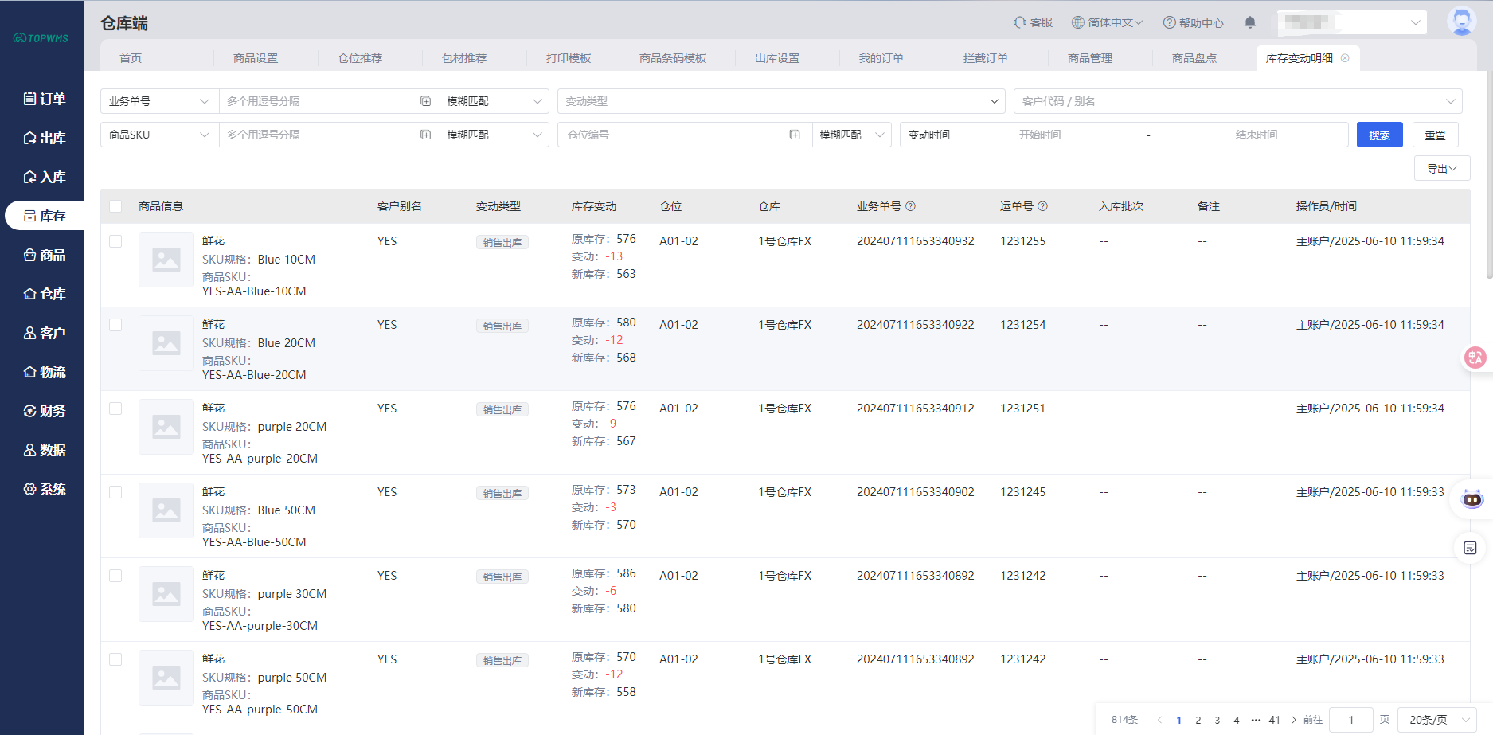The image size is (1493, 735).
Task: Select the 库存 sidebar item
Action: point(45,216)
